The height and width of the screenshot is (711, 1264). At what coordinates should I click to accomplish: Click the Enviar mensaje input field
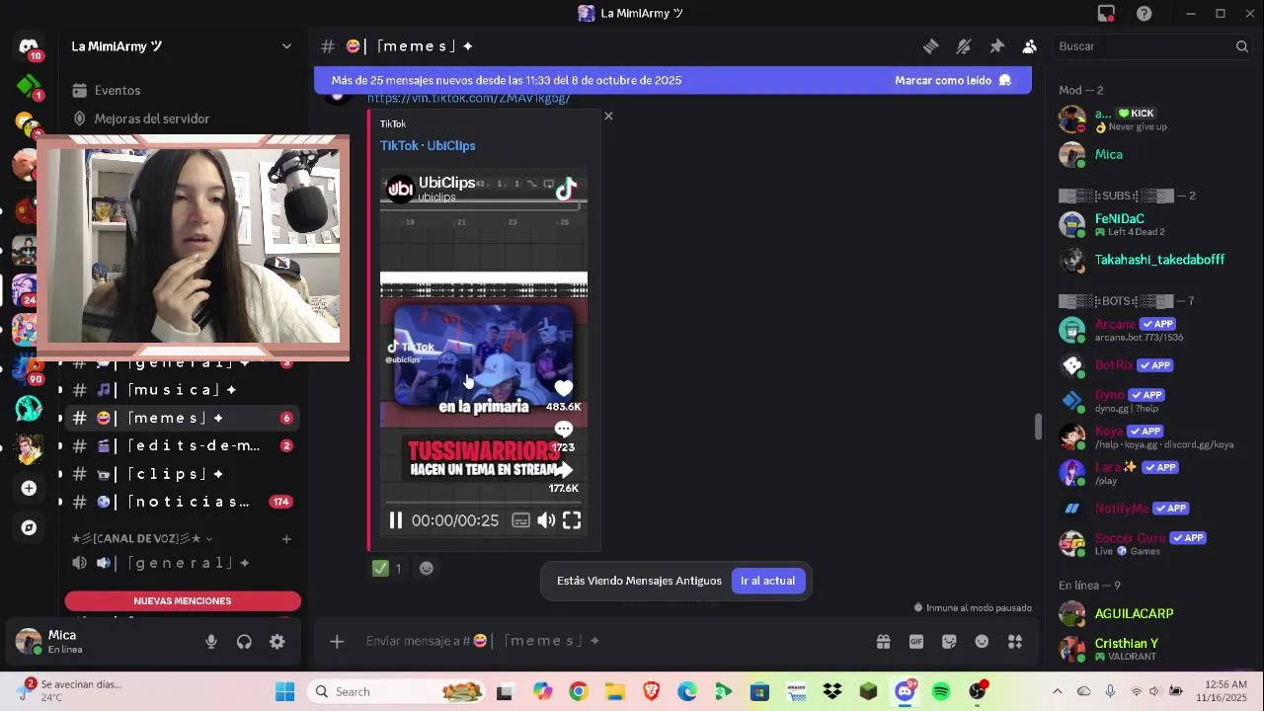pos(612,641)
